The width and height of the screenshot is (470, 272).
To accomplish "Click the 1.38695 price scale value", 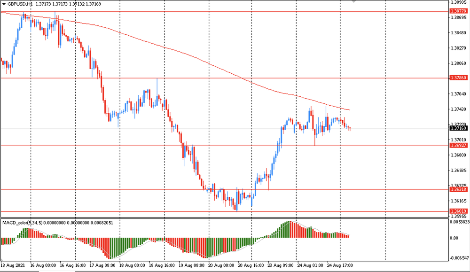I will 459,18.
